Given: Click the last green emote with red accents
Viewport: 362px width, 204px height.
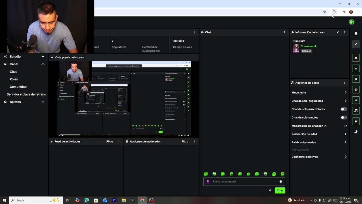Looking at the screenshot, I should (283, 174).
